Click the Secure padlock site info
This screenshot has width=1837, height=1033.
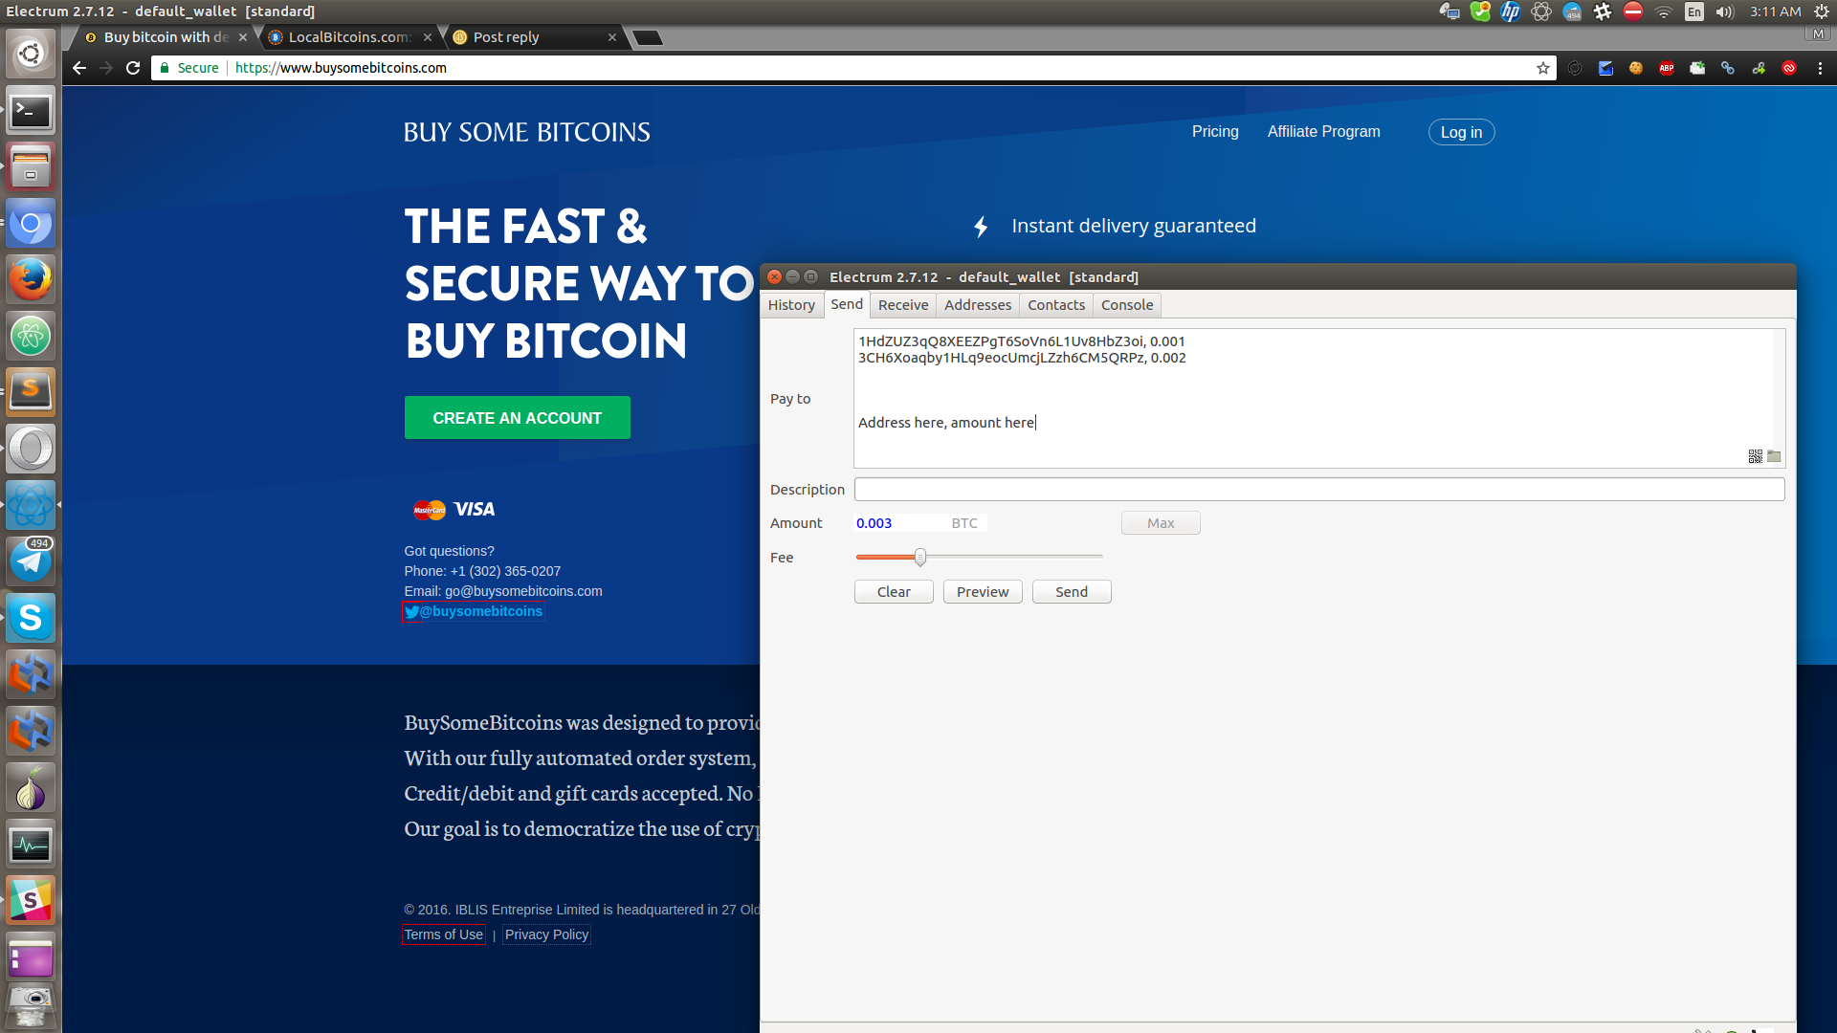[189, 68]
